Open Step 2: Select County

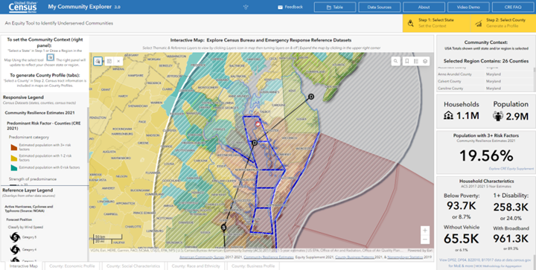point(503,23)
